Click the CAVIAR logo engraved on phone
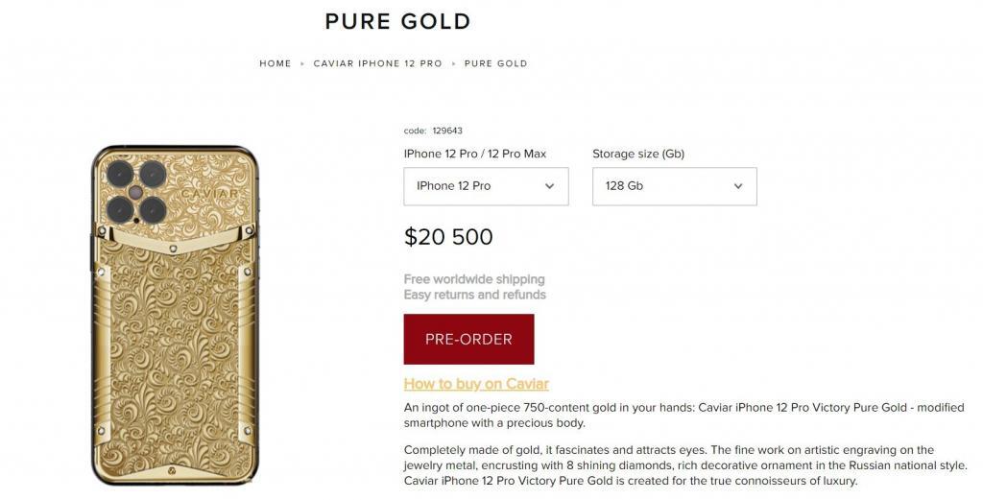 (206, 192)
